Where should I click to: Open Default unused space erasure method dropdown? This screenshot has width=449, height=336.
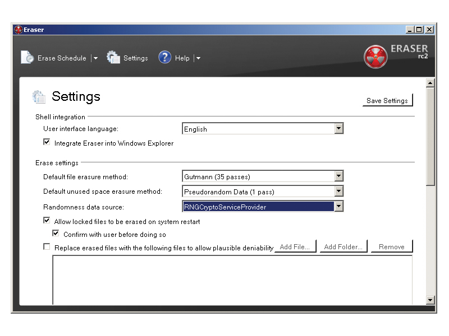point(263,192)
